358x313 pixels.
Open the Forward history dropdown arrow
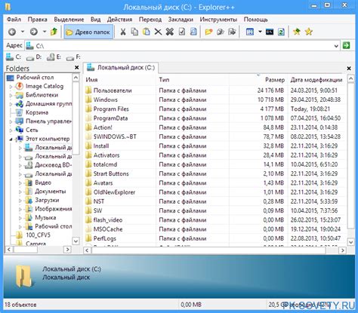45,32
